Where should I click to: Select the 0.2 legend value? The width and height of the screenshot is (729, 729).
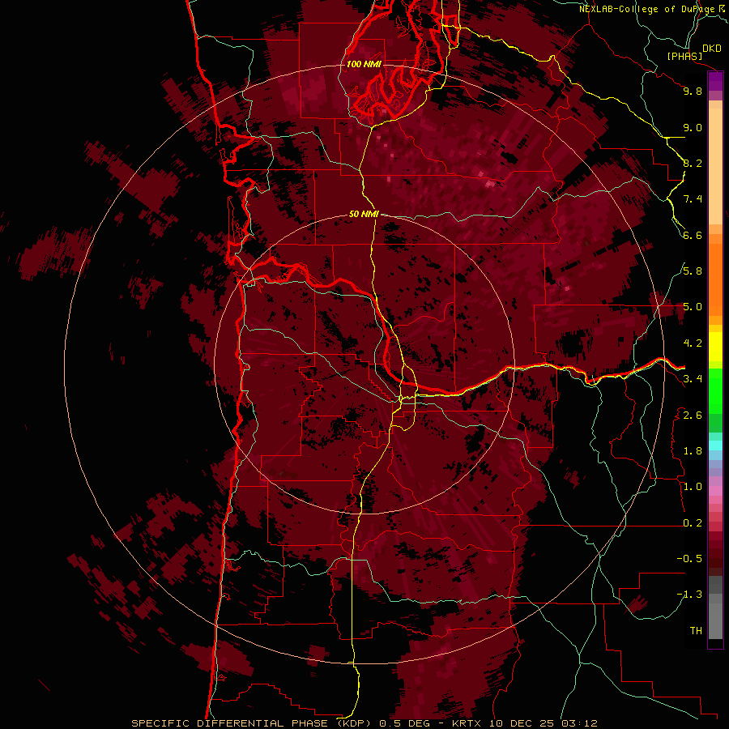[x=693, y=523]
